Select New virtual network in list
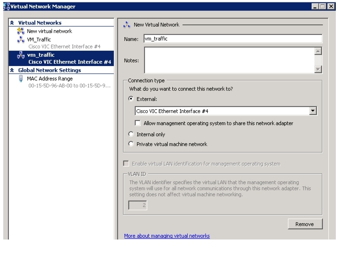 tap(49, 31)
